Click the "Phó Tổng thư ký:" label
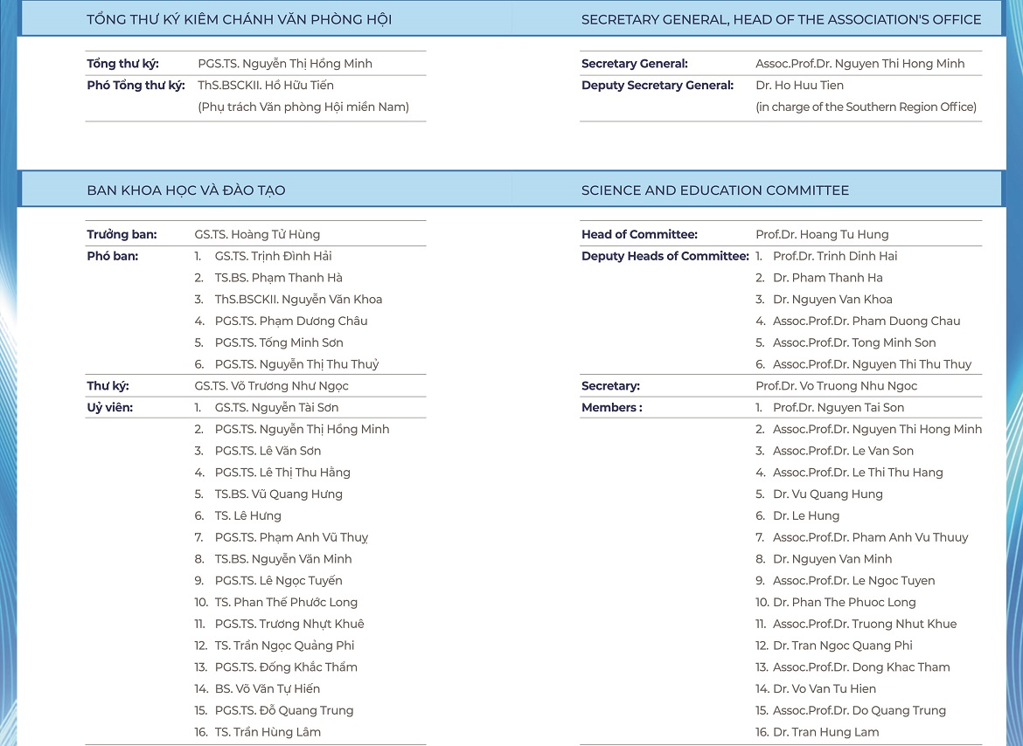The height and width of the screenshot is (746, 1023). click(136, 86)
